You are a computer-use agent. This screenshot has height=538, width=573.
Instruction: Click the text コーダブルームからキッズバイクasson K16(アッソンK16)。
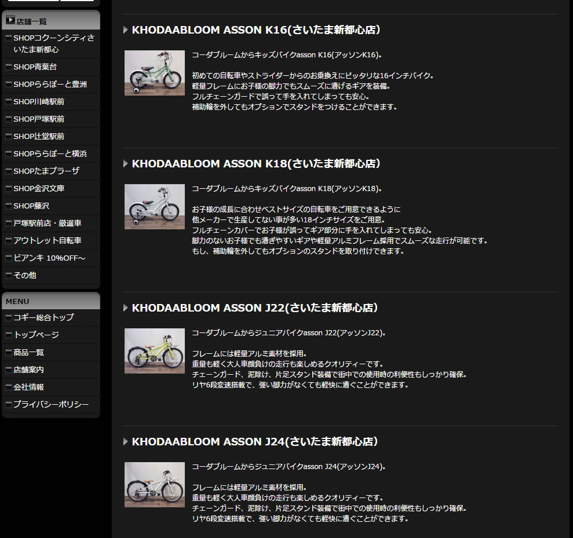click(287, 55)
